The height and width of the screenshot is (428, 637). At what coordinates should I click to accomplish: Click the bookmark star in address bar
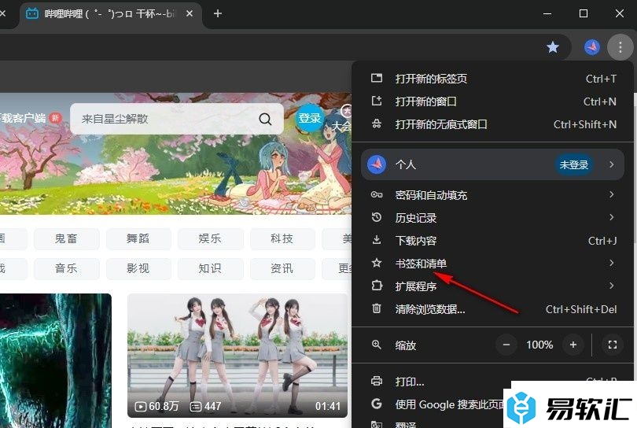click(x=553, y=47)
